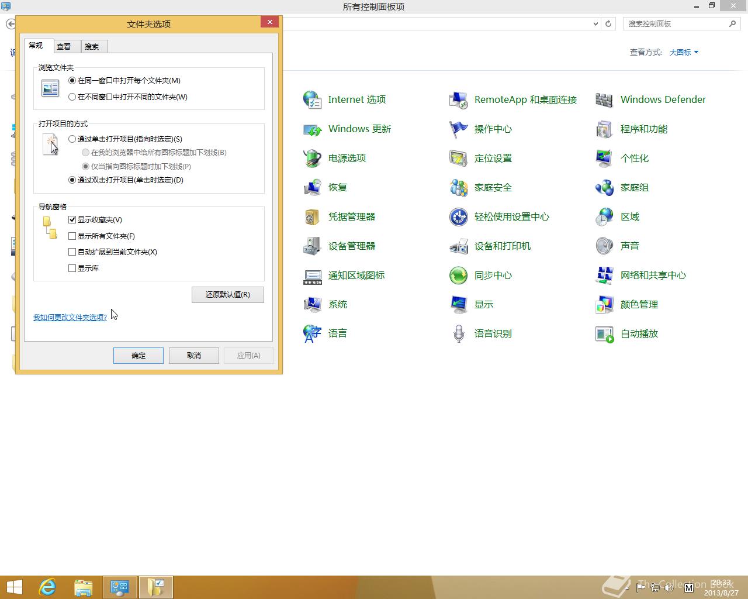Click 取消 in folder options dialog
The height and width of the screenshot is (599, 748).
coord(194,356)
